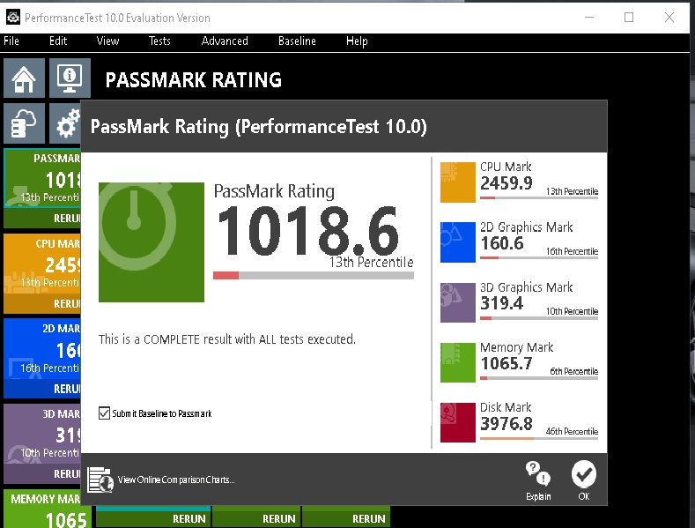This screenshot has width=695, height=528.
Task: Click the Disk Mark score 3976.8
Action: click(506, 423)
